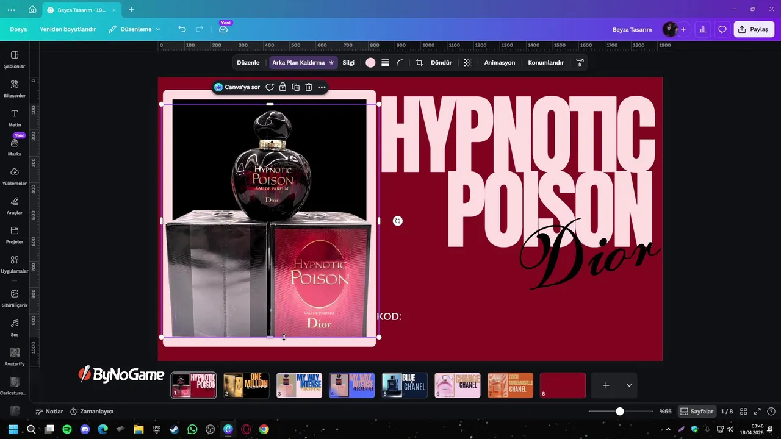Add a comment to the selected image
Viewport: 781px width, 439px height.
[270, 87]
